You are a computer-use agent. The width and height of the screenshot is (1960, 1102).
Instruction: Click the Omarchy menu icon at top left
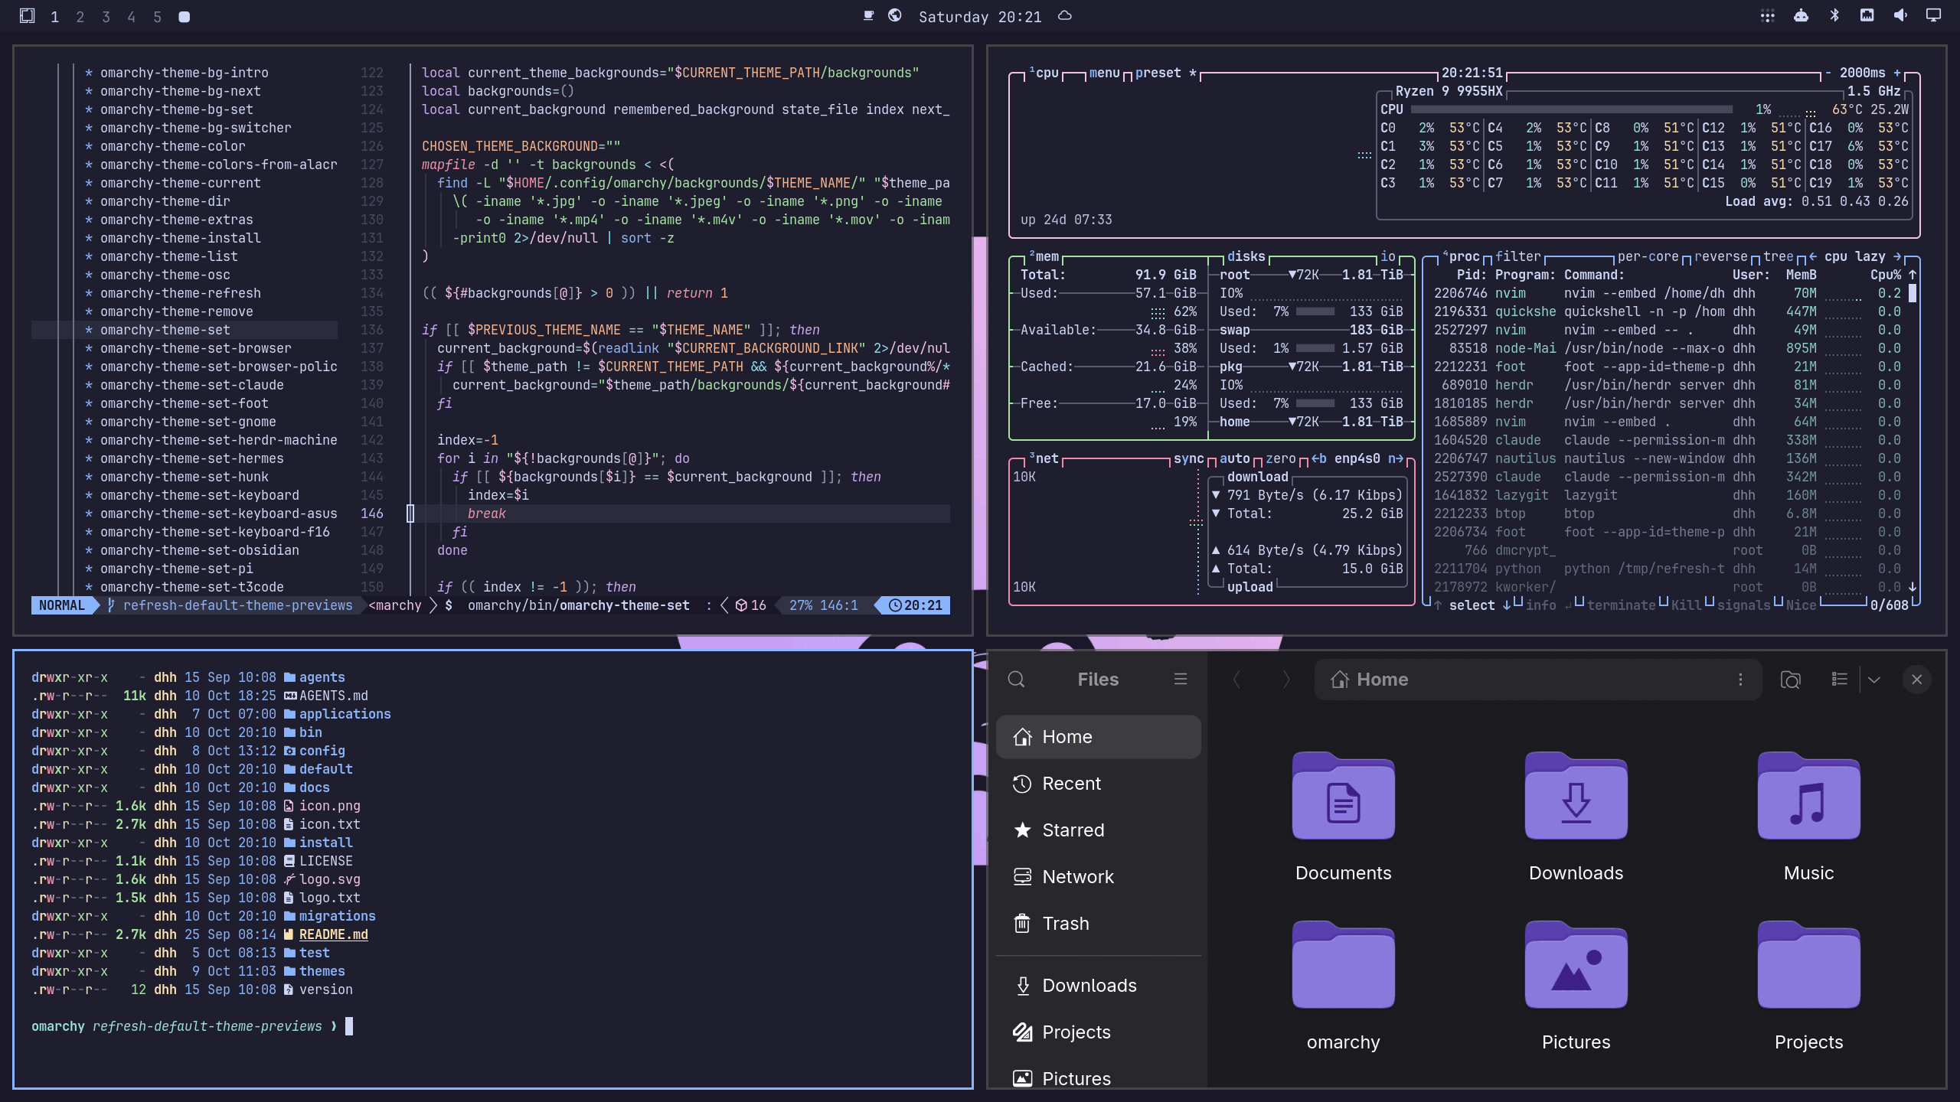click(28, 16)
